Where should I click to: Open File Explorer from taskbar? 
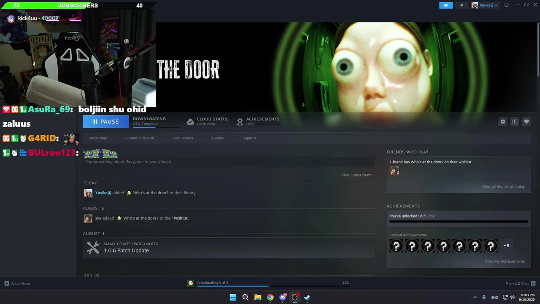[258, 297]
